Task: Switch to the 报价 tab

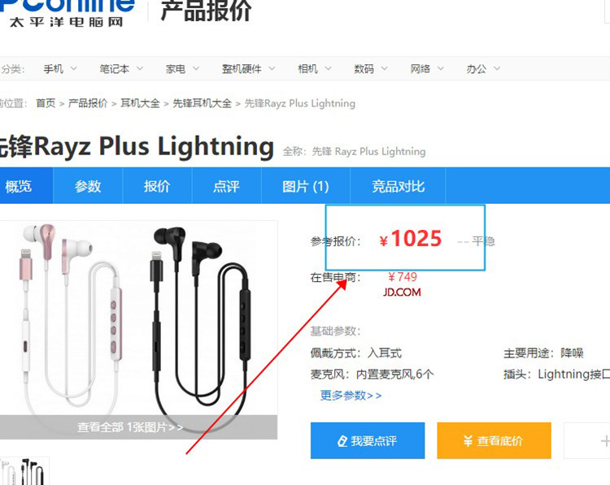Action: pyautogui.click(x=157, y=186)
